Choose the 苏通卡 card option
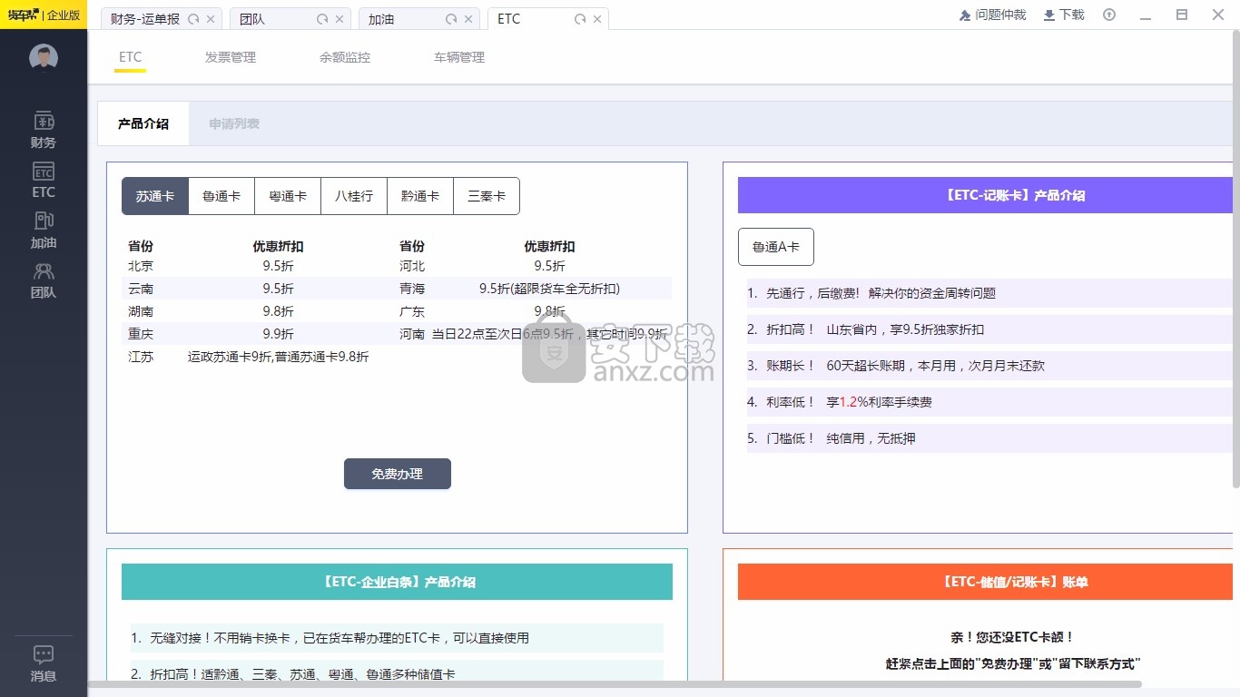 pos(155,196)
